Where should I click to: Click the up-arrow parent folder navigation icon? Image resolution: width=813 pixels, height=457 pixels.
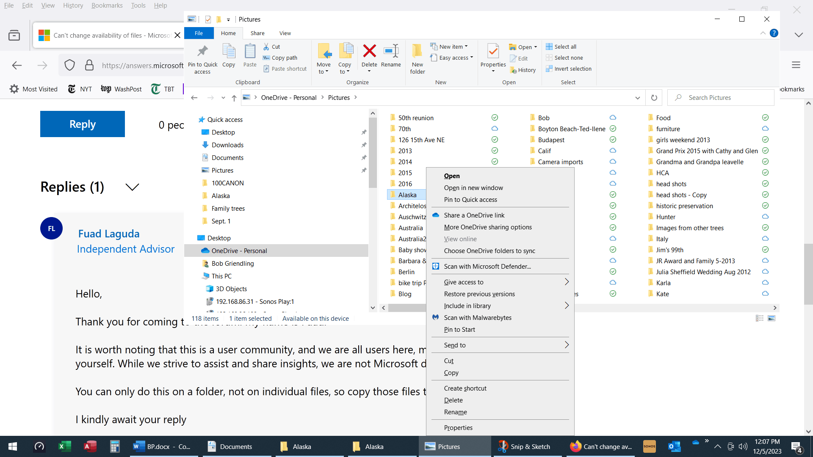[x=234, y=98]
